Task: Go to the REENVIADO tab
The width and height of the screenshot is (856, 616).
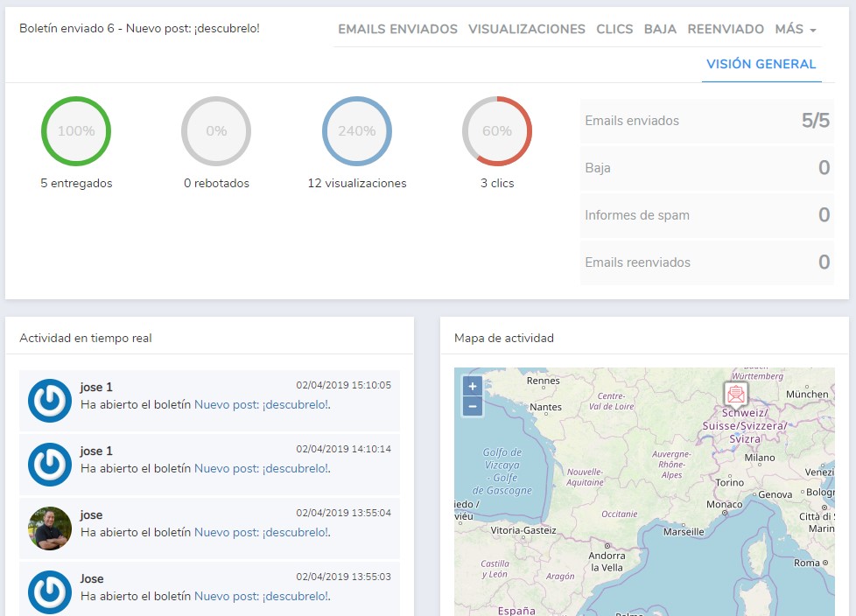Action: pos(726,29)
